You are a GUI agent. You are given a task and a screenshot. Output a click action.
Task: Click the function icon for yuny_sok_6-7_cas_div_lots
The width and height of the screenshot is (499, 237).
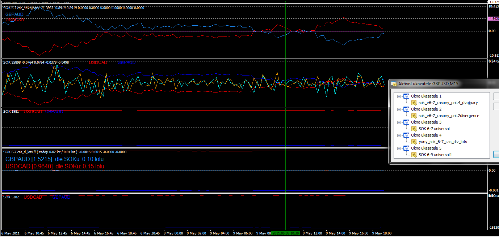point(414,142)
